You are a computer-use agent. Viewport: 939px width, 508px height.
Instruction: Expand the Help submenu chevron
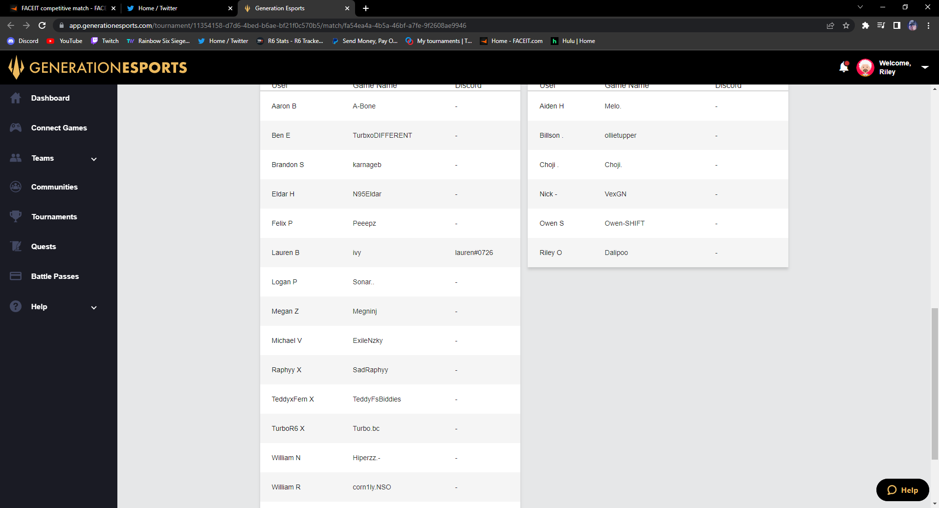pos(94,307)
